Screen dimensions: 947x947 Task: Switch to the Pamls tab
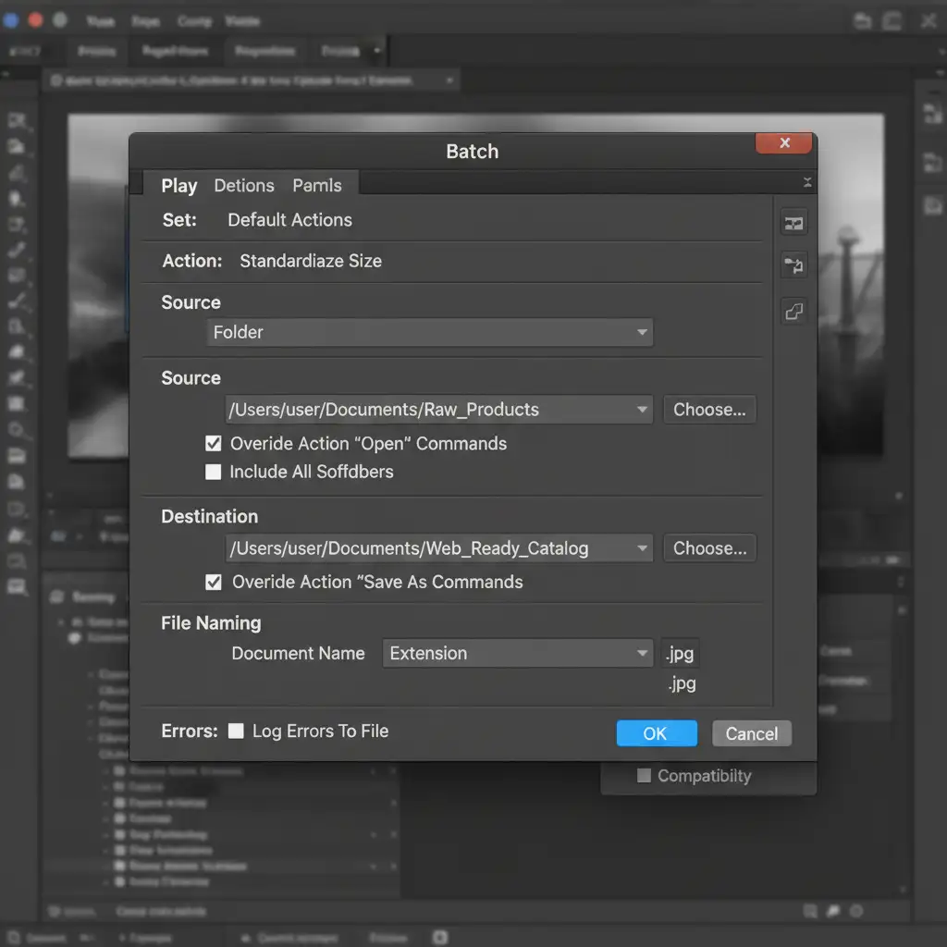[x=317, y=185]
